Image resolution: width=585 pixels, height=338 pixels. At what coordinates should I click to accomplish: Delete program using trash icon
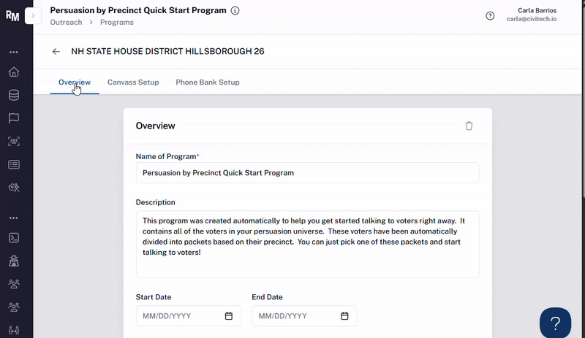(469, 126)
